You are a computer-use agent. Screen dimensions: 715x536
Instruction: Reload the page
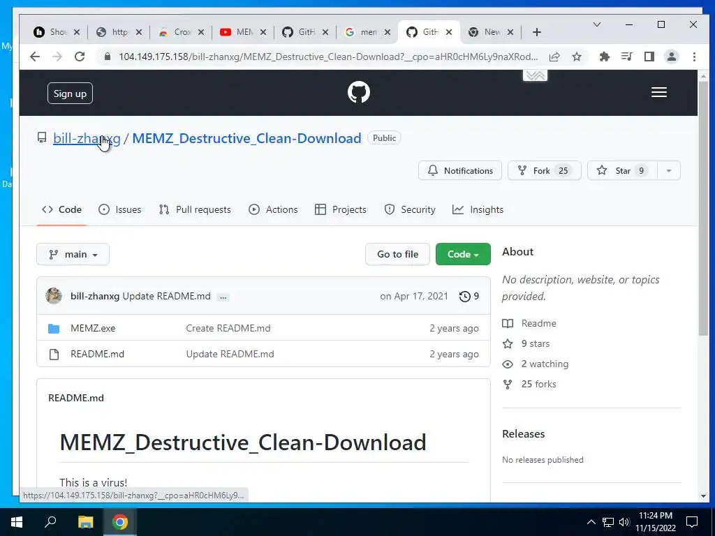[x=80, y=57]
